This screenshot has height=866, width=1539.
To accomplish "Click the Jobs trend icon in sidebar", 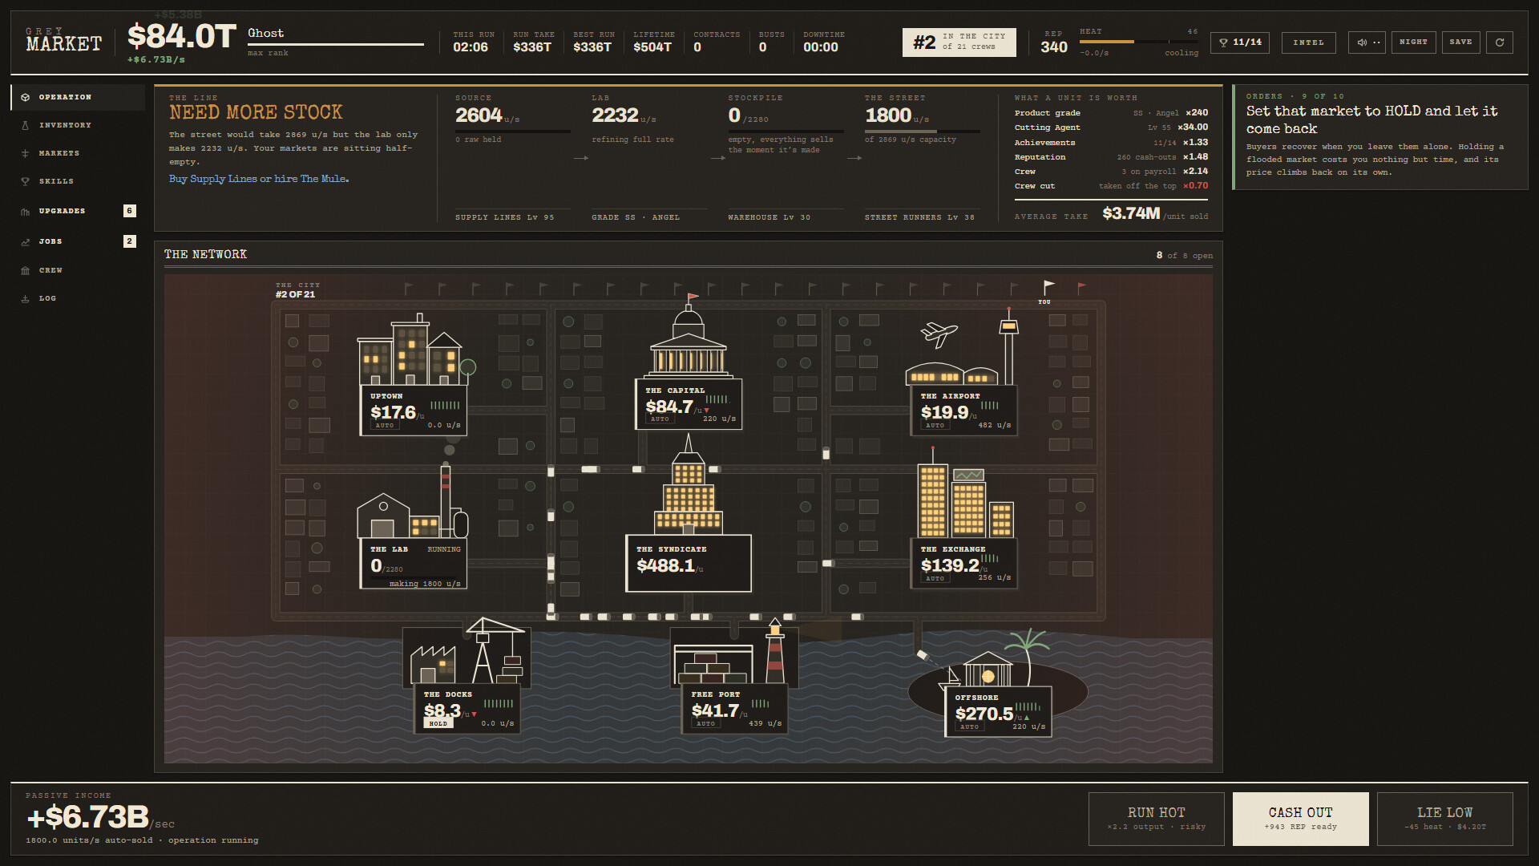I will [x=25, y=241].
